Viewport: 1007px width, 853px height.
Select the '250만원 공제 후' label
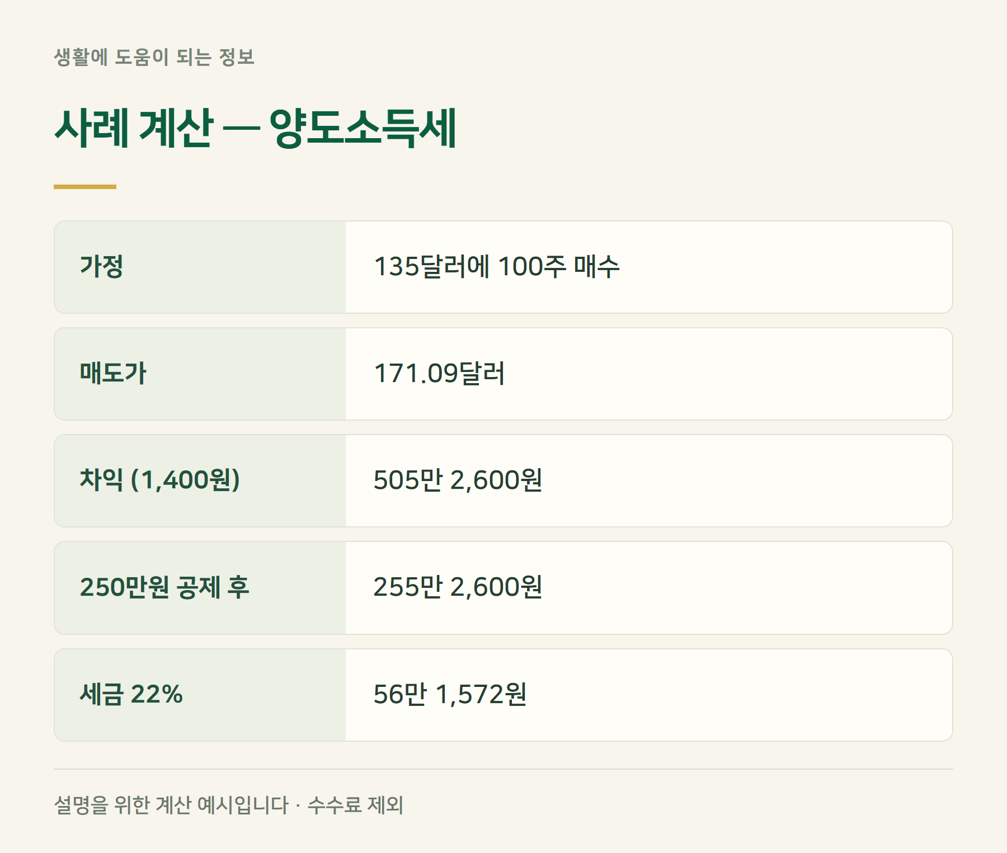tap(164, 587)
